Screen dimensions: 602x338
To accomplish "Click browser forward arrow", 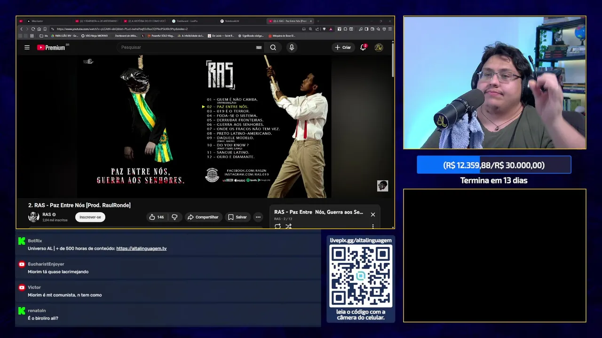I will 27,29.
